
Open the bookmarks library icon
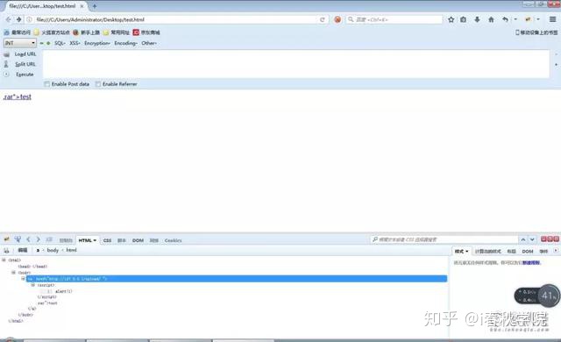pyautogui.click(x=464, y=19)
